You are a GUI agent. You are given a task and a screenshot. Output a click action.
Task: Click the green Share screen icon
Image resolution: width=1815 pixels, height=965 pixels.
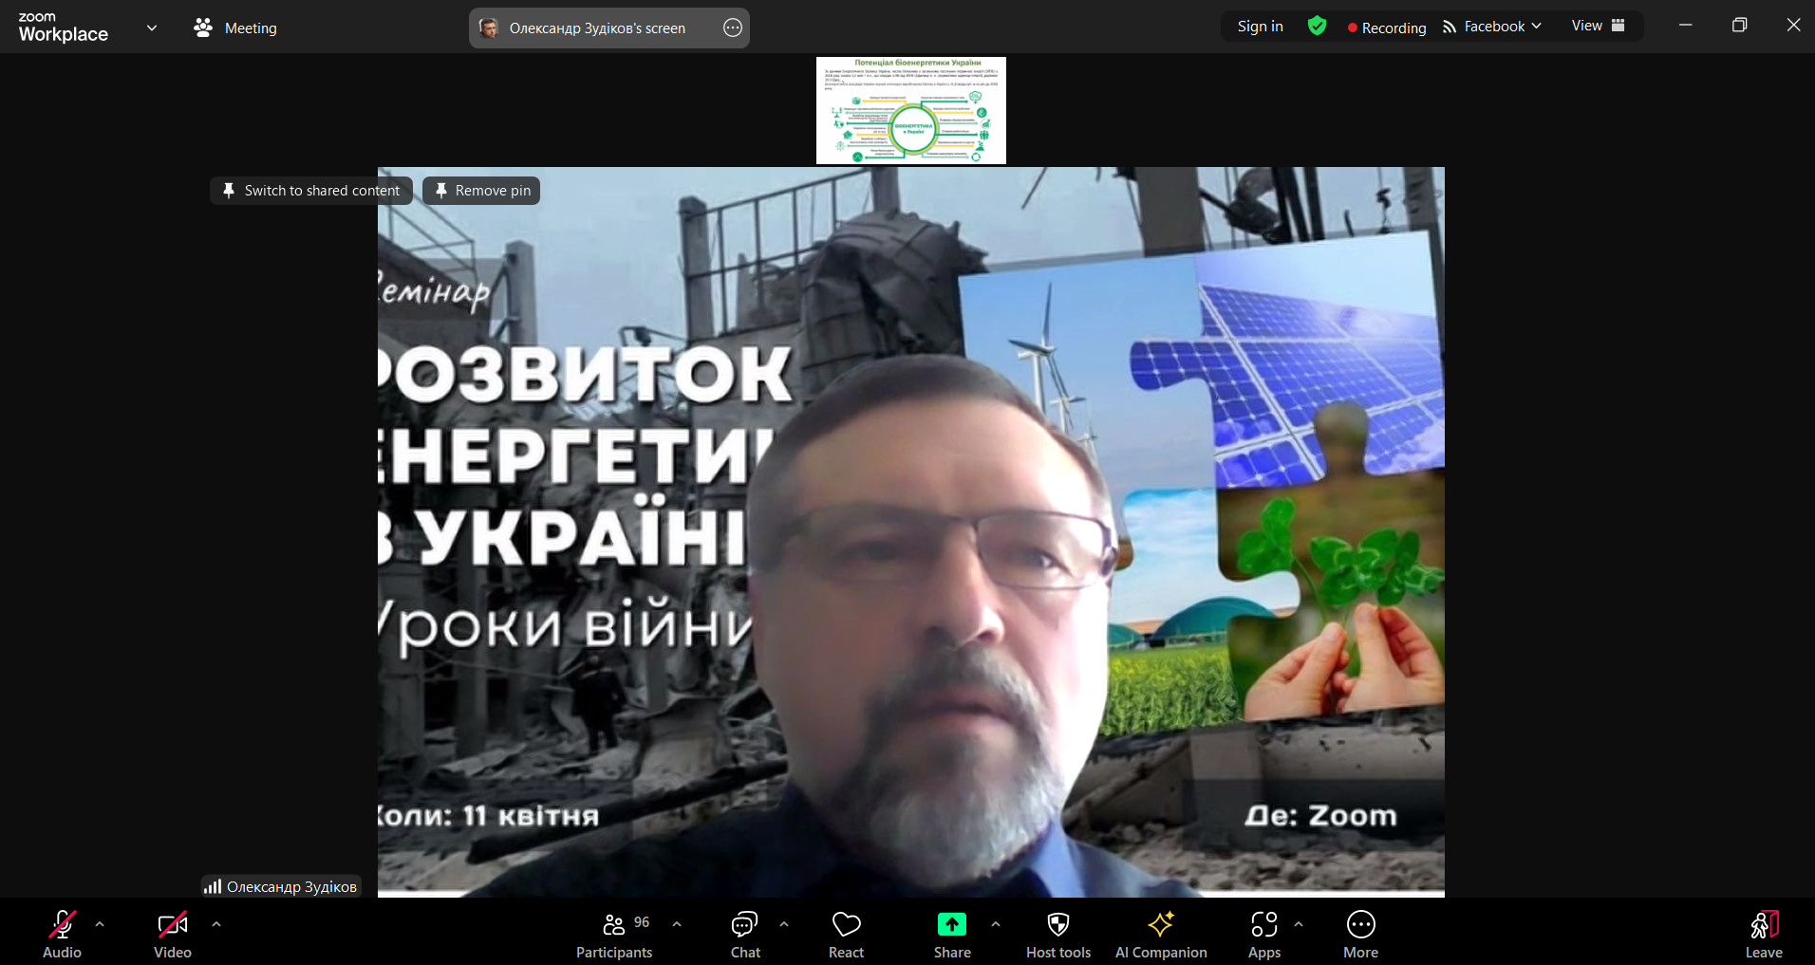point(952,924)
